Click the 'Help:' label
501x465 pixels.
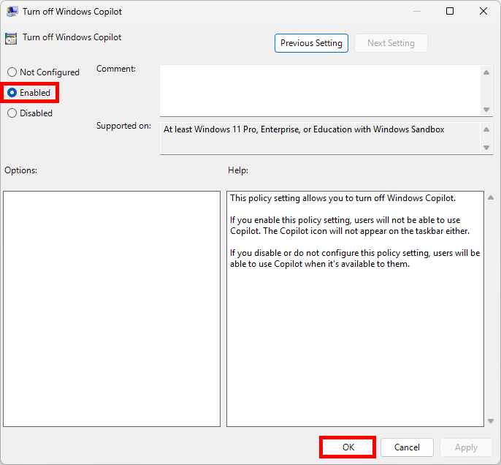[x=238, y=170]
